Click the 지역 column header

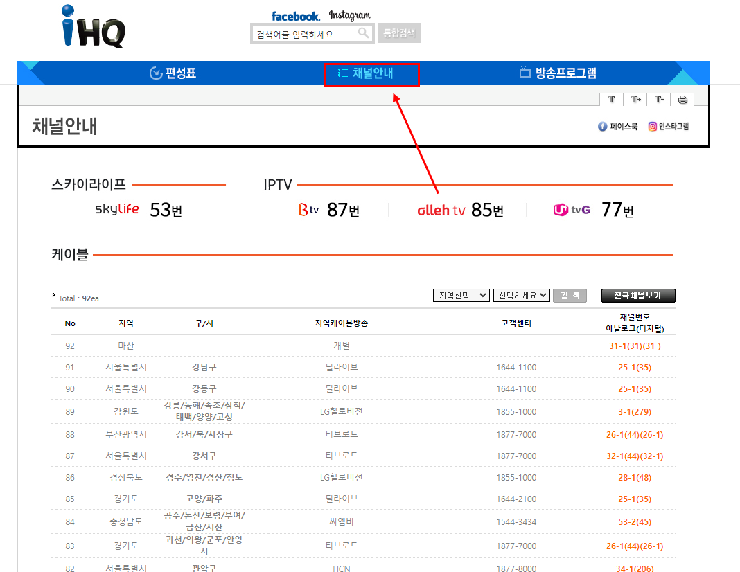pos(126,323)
